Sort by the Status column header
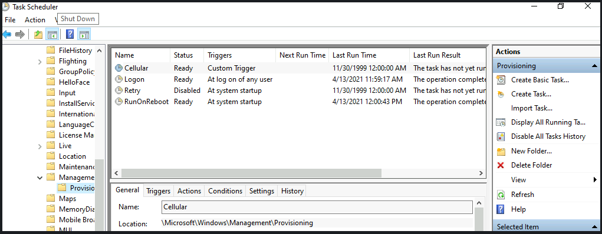602x234 pixels. tap(187, 55)
